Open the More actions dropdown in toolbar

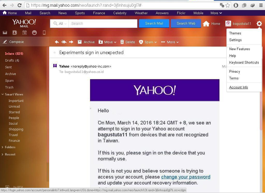170,42
